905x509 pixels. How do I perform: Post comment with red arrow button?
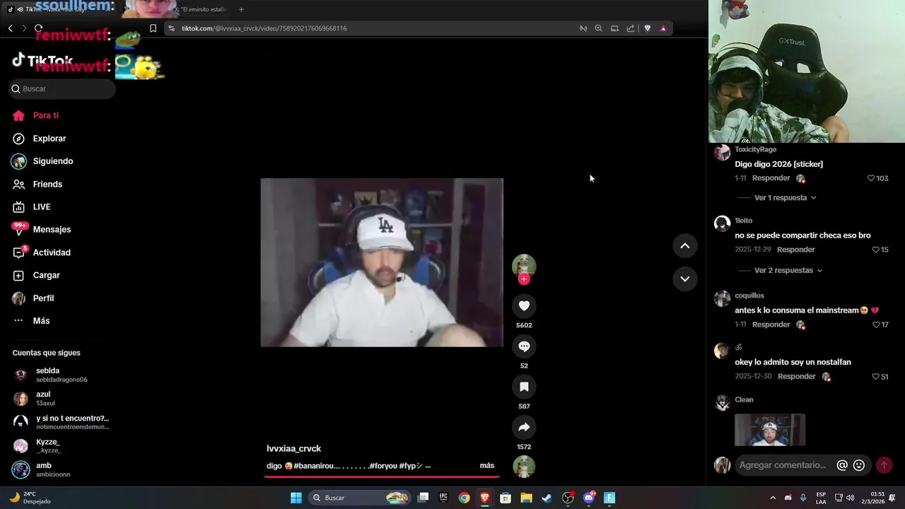point(884,465)
